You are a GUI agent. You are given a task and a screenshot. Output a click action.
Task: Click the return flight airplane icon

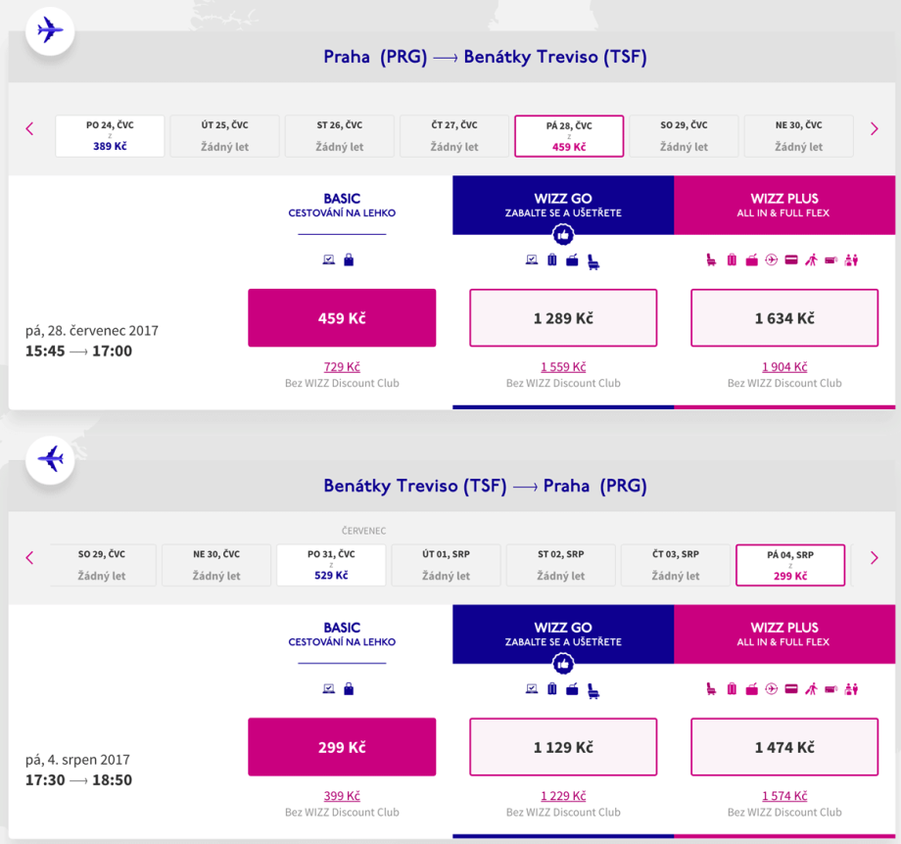[x=50, y=458]
